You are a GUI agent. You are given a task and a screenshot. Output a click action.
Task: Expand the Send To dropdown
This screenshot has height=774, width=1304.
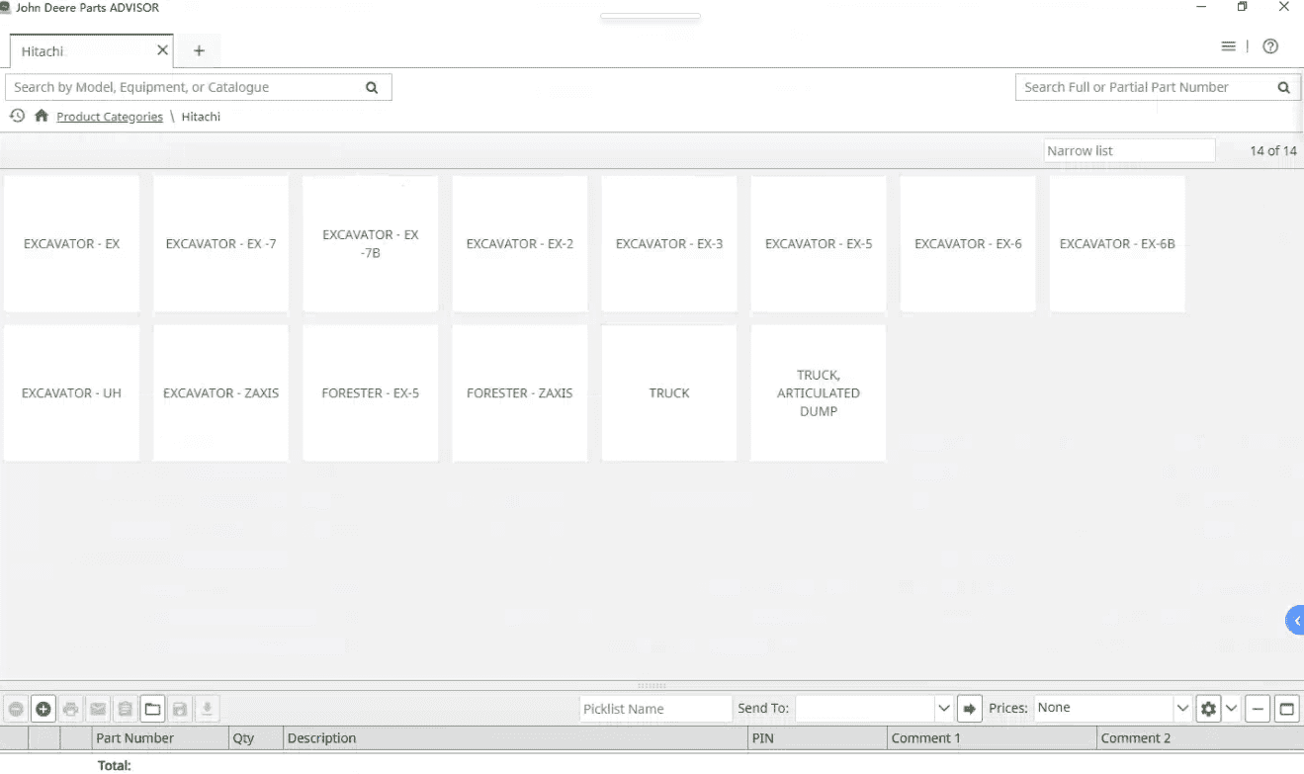pyautogui.click(x=944, y=709)
